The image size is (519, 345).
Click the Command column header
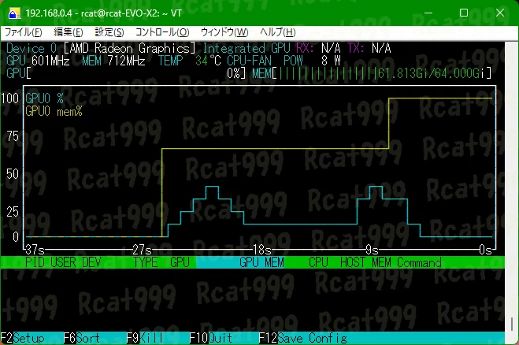click(419, 262)
